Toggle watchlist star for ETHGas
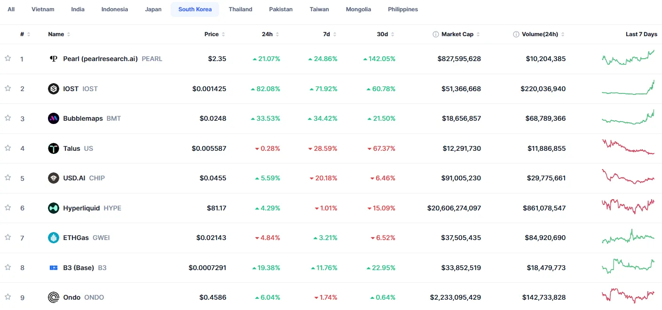Screen dimensions: 662x310 pyautogui.click(x=8, y=238)
